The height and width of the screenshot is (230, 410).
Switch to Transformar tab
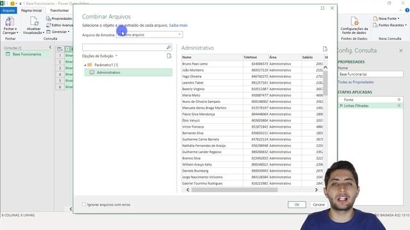pyautogui.click(x=60, y=10)
